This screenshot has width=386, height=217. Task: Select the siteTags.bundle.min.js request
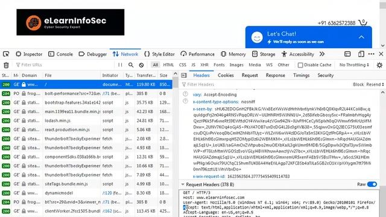(x=86, y=184)
